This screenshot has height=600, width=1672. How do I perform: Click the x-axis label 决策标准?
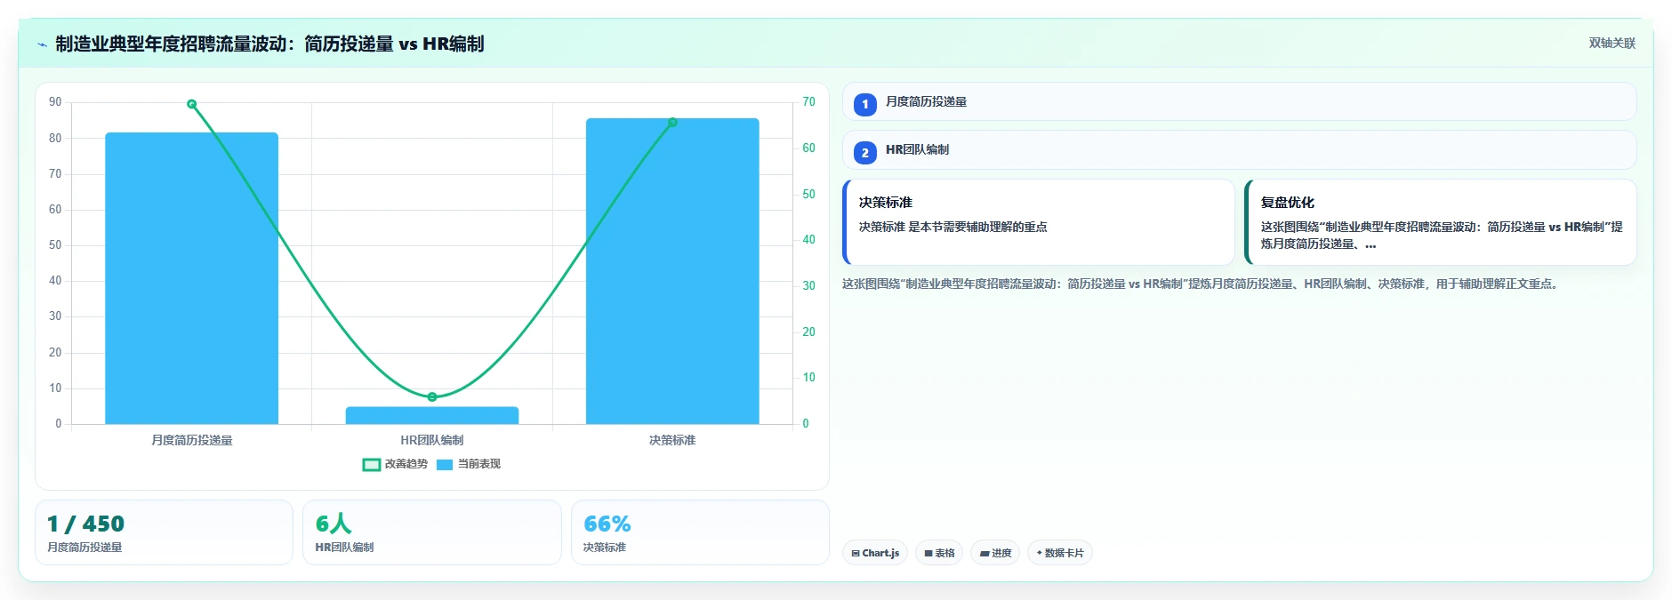pos(672,440)
